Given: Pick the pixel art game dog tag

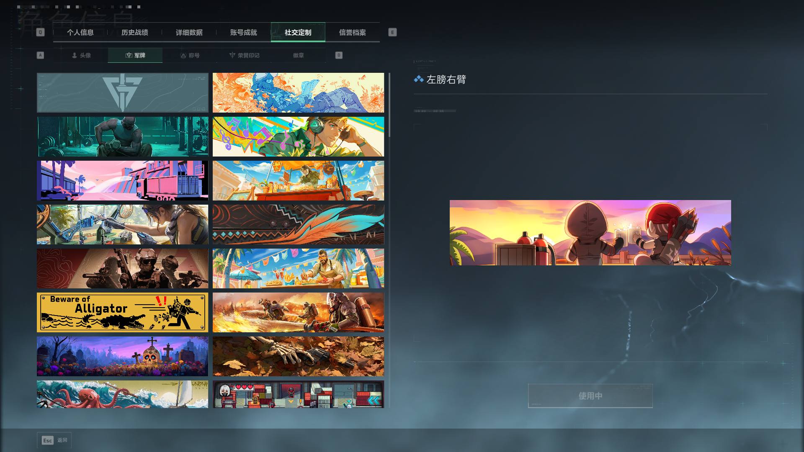Looking at the screenshot, I should (298, 394).
